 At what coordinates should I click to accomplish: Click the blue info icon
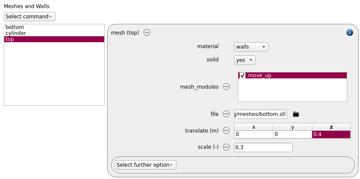click(x=349, y=32)
